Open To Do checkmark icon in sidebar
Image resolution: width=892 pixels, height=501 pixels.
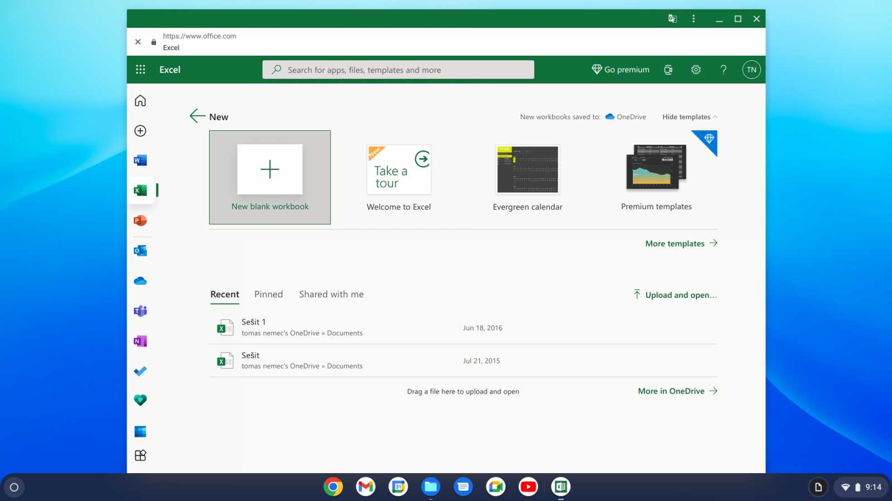coord(140,371)
